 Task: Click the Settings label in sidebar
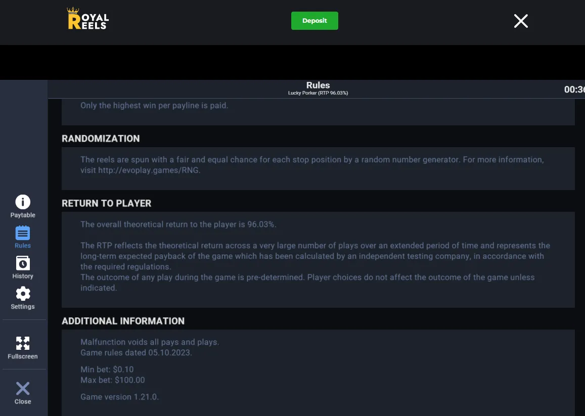point(23,307)
